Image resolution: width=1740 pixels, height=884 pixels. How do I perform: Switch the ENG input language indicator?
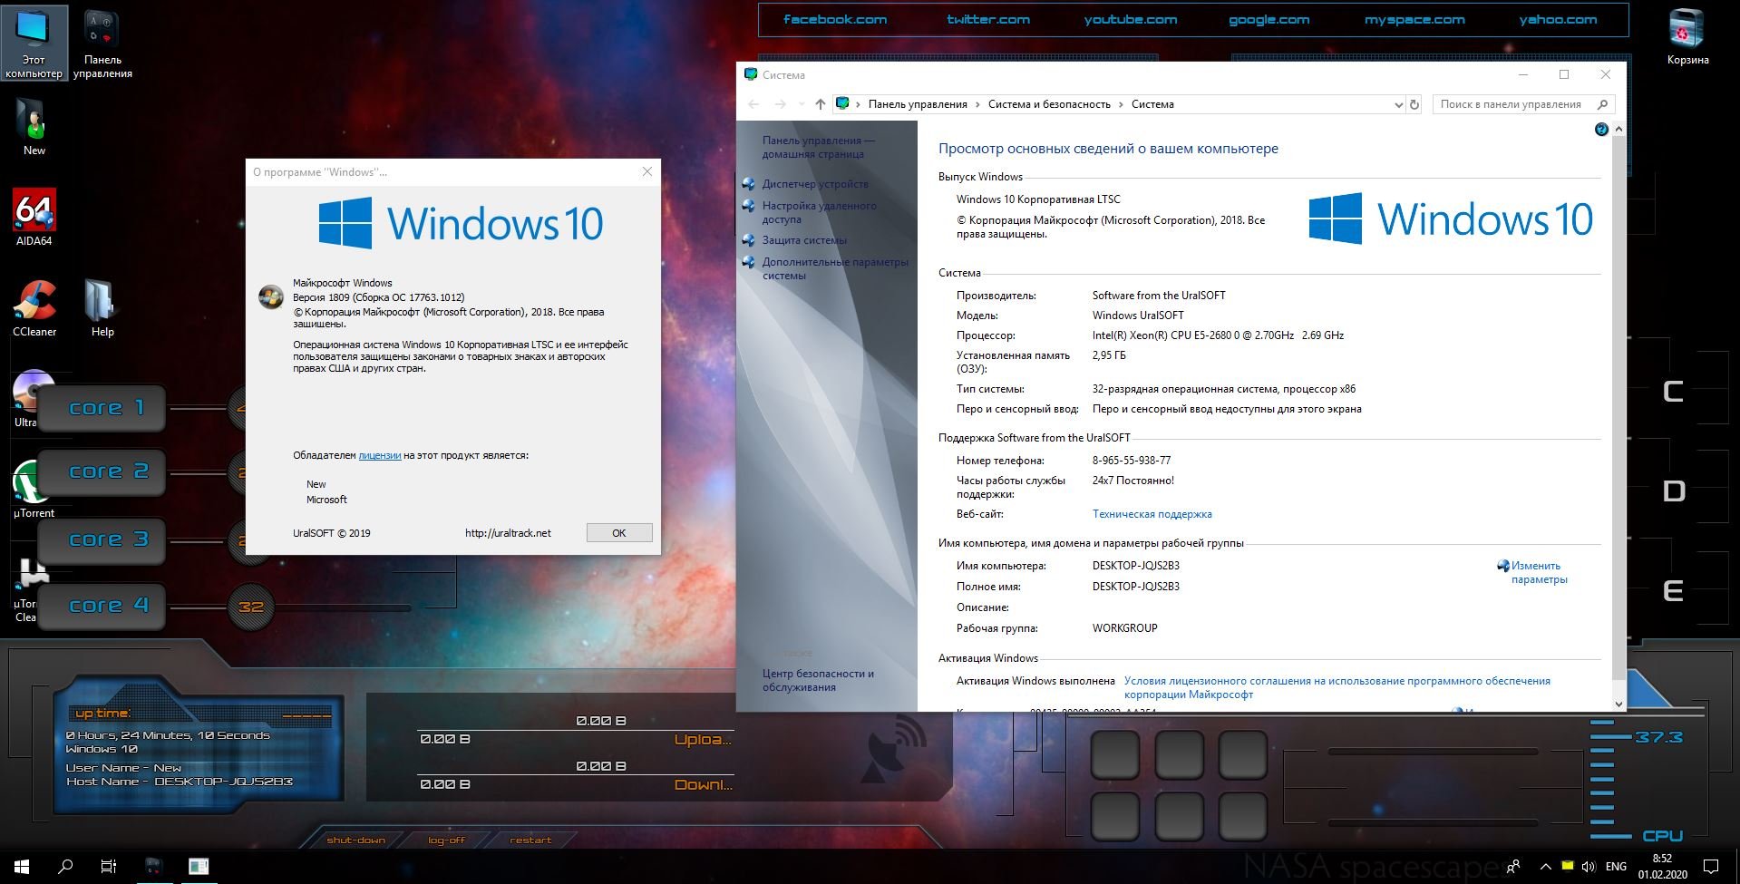point(1616,867)
